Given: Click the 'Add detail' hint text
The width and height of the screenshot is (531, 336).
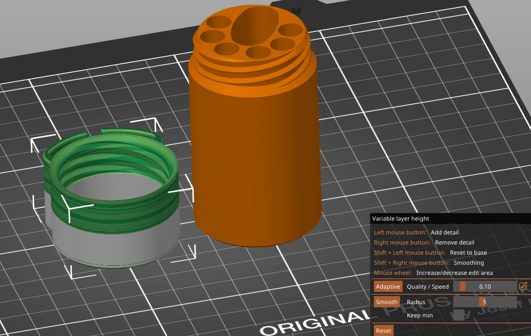Looking at the screenshot, I should coord(444,232).
